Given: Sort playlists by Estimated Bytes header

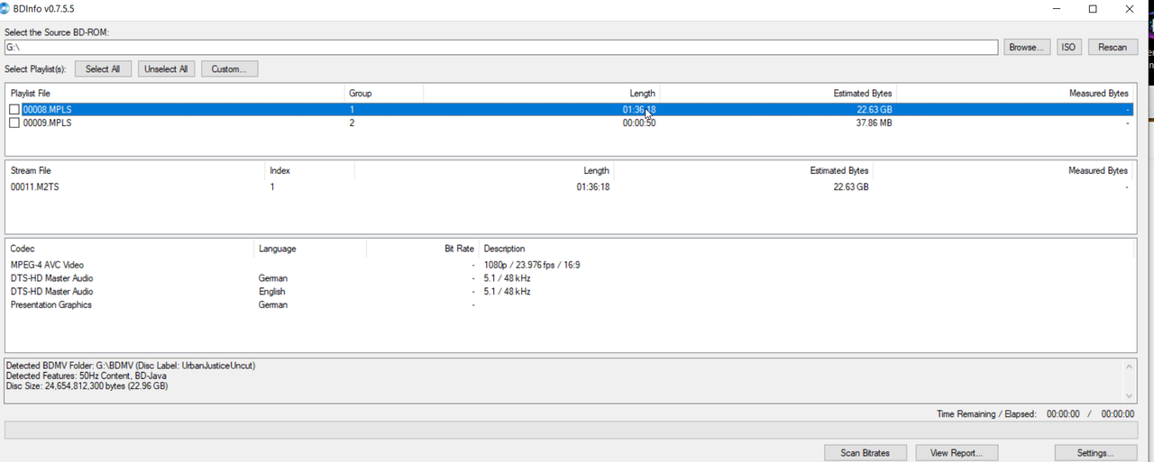Looking at the screenshot, I should [778, 94].
